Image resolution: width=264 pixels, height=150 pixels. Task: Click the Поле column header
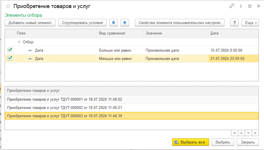(56, 33)
